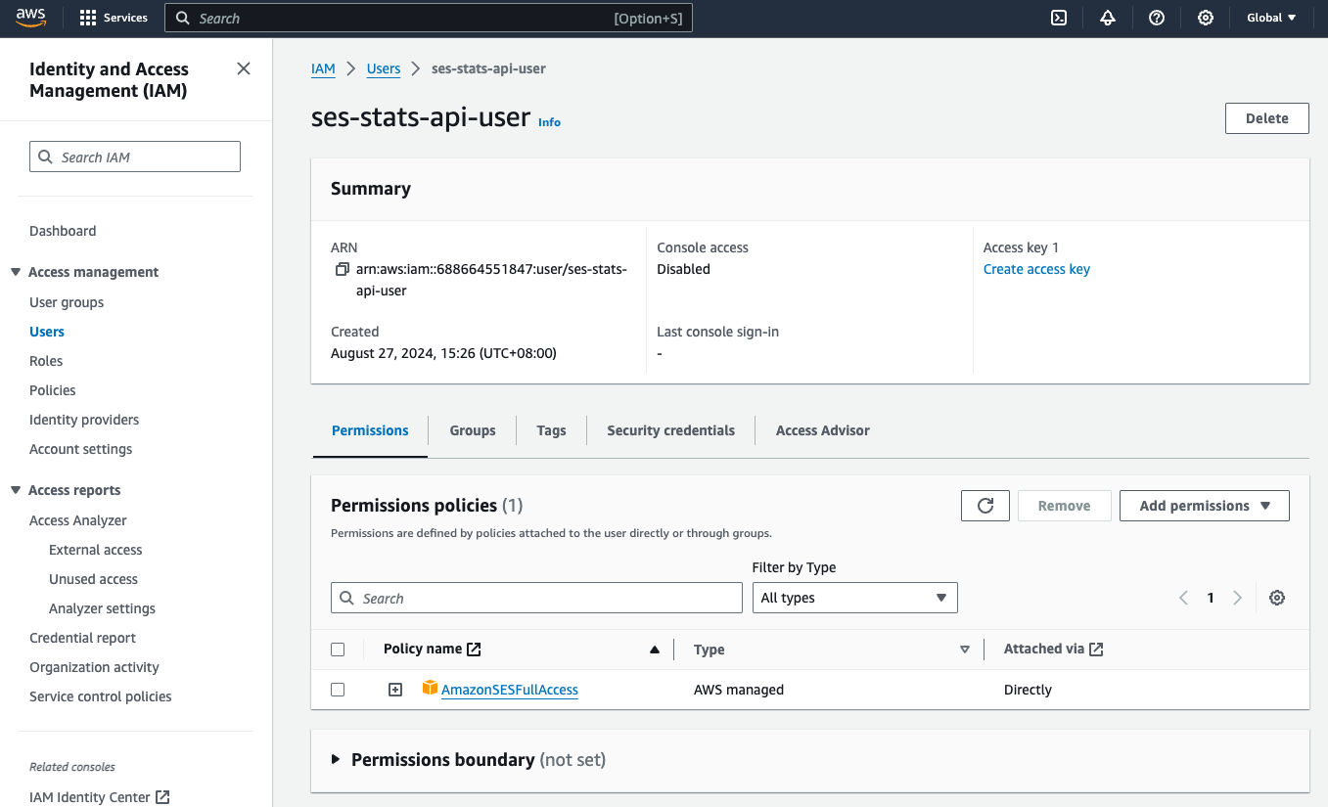The width and height of the screenshot is (1328, 807).
Task: Open Organization activity in the sidebar
Action: point(94,667)
